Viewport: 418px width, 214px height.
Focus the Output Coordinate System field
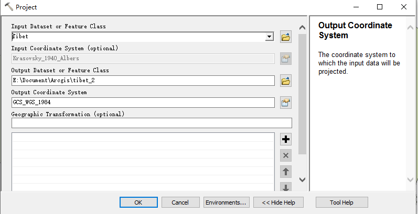click(143, 103)
